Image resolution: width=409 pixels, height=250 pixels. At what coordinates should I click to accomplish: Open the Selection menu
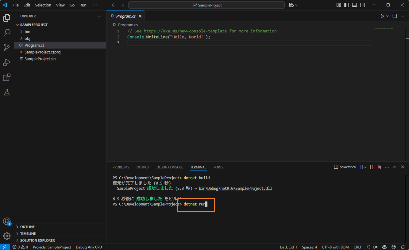point(43,5)
